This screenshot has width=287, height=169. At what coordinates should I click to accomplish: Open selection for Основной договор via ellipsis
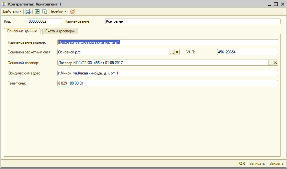271,63
